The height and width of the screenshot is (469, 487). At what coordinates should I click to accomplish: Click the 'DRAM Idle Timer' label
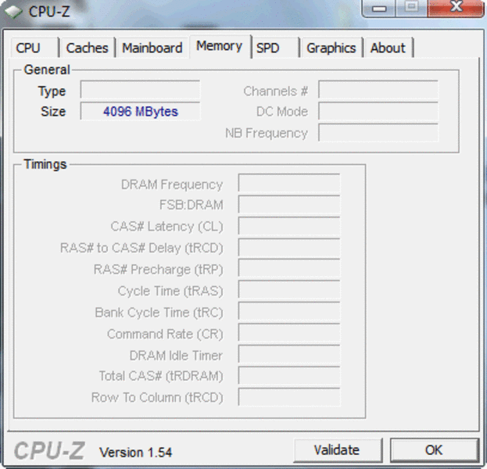click(x=176, y=356)
